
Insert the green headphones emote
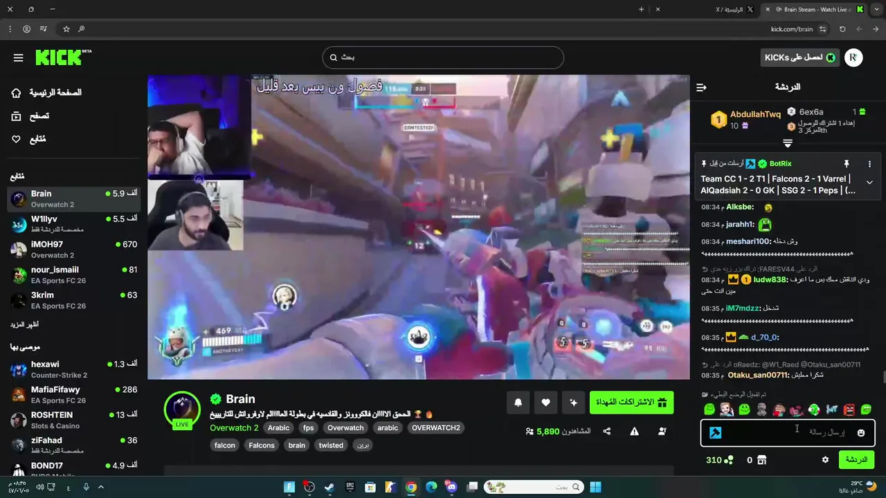[814, 410]
